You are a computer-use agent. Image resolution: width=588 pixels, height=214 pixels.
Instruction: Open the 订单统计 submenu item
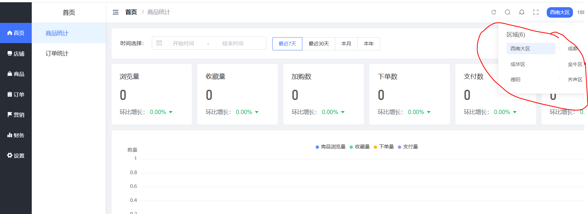point(57,54)
